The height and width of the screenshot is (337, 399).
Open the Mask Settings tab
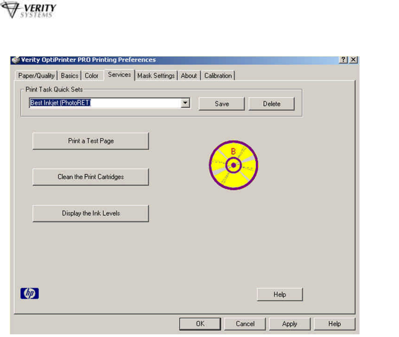(x=156, y=76)
